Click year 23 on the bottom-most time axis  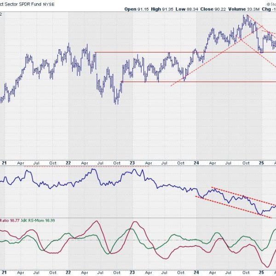tap(132, 272)
